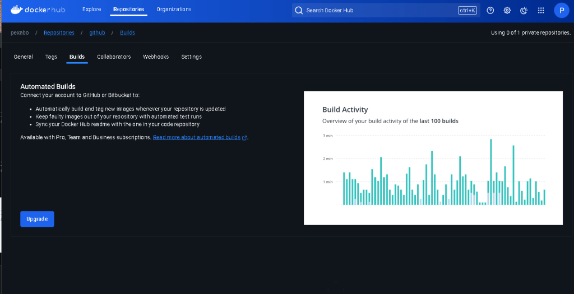Open the help question mark icon
The width and height of the screenshot is (574, 294).
click(x=490, y=11)
